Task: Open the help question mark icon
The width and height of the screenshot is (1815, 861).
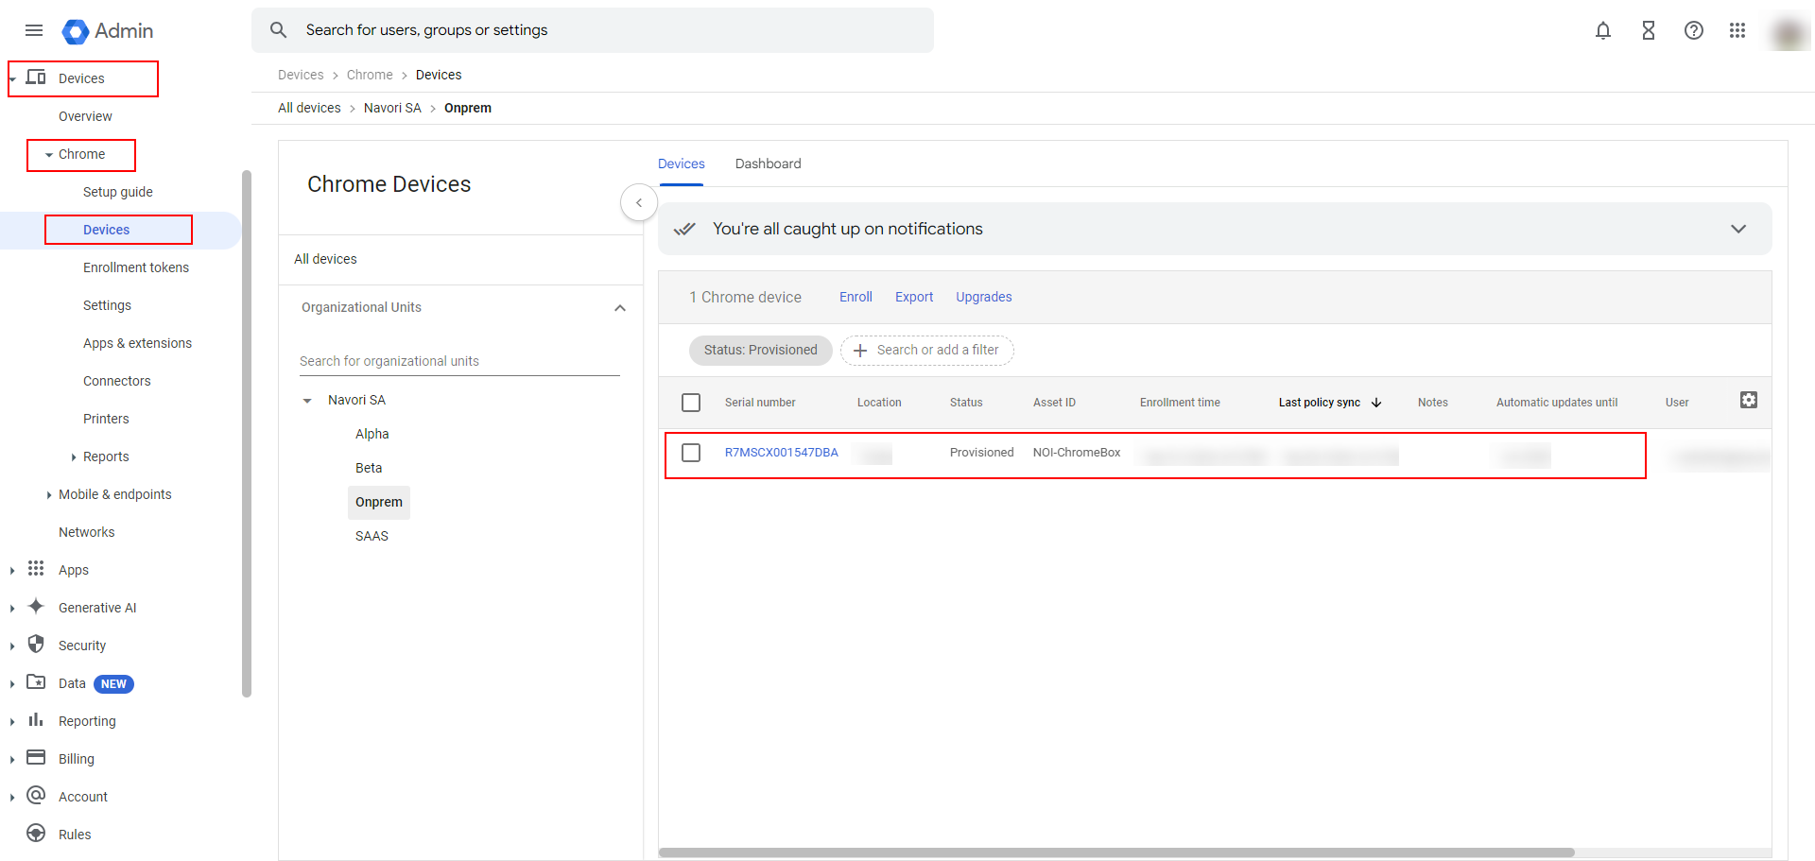Action: [1694, 30]
